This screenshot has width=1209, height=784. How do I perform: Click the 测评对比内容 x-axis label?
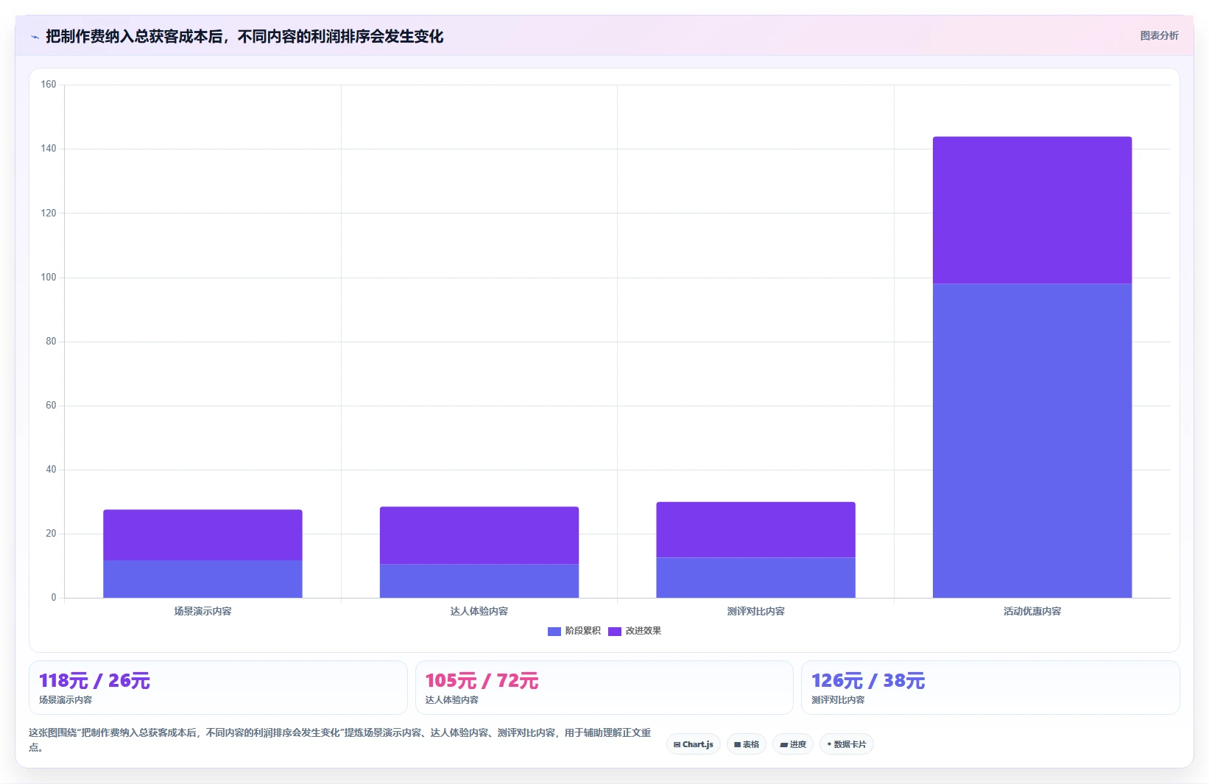755,611
